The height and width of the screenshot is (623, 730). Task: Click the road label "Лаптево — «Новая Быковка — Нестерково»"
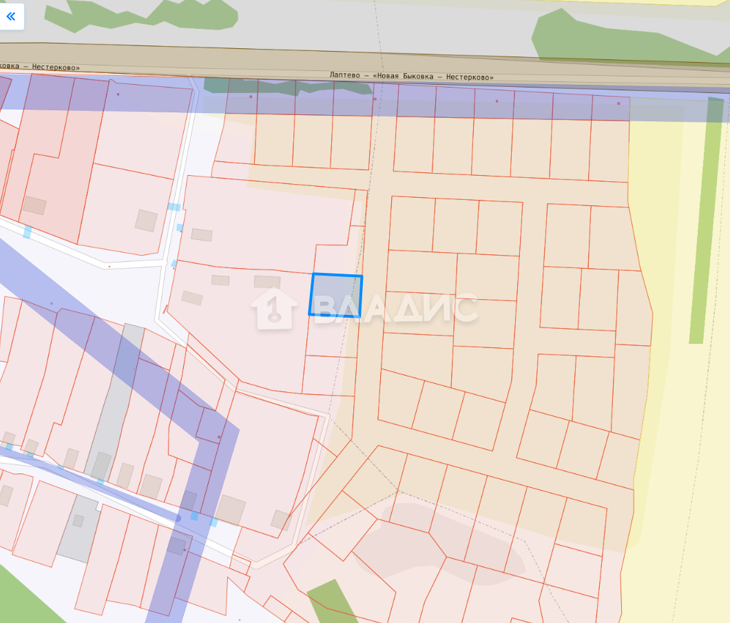(x=412, y=76)
